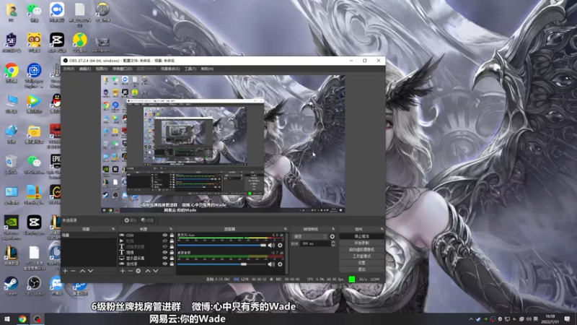Open the scene transition type dropdown
Screen dimensions: 577x325
tap(309, 237)
